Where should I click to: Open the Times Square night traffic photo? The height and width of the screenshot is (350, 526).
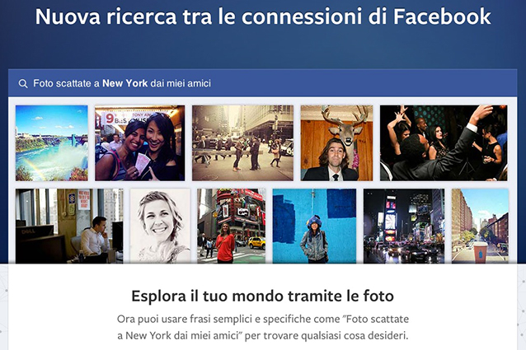pyautogui.click(x=404, y=226)
